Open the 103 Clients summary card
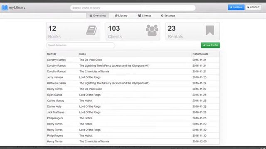The image size is (266, 149). pos(133,31)
